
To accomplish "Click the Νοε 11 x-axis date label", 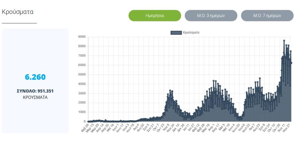I will point(282,127).
